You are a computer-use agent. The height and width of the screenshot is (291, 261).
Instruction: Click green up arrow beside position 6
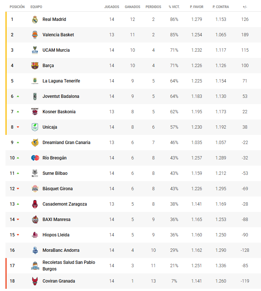(18, 96)
